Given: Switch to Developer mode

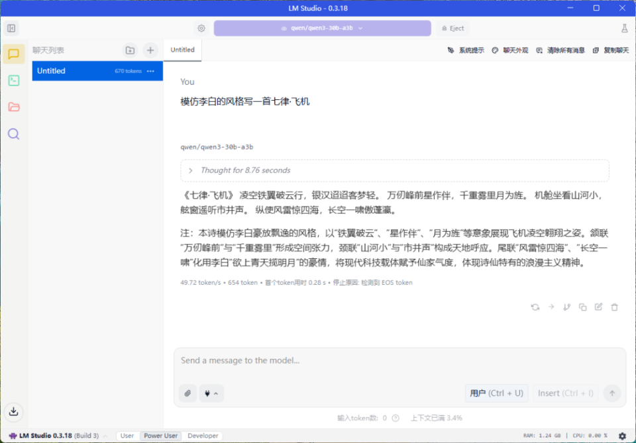Looking at the screenshot, I should [203, 436].
